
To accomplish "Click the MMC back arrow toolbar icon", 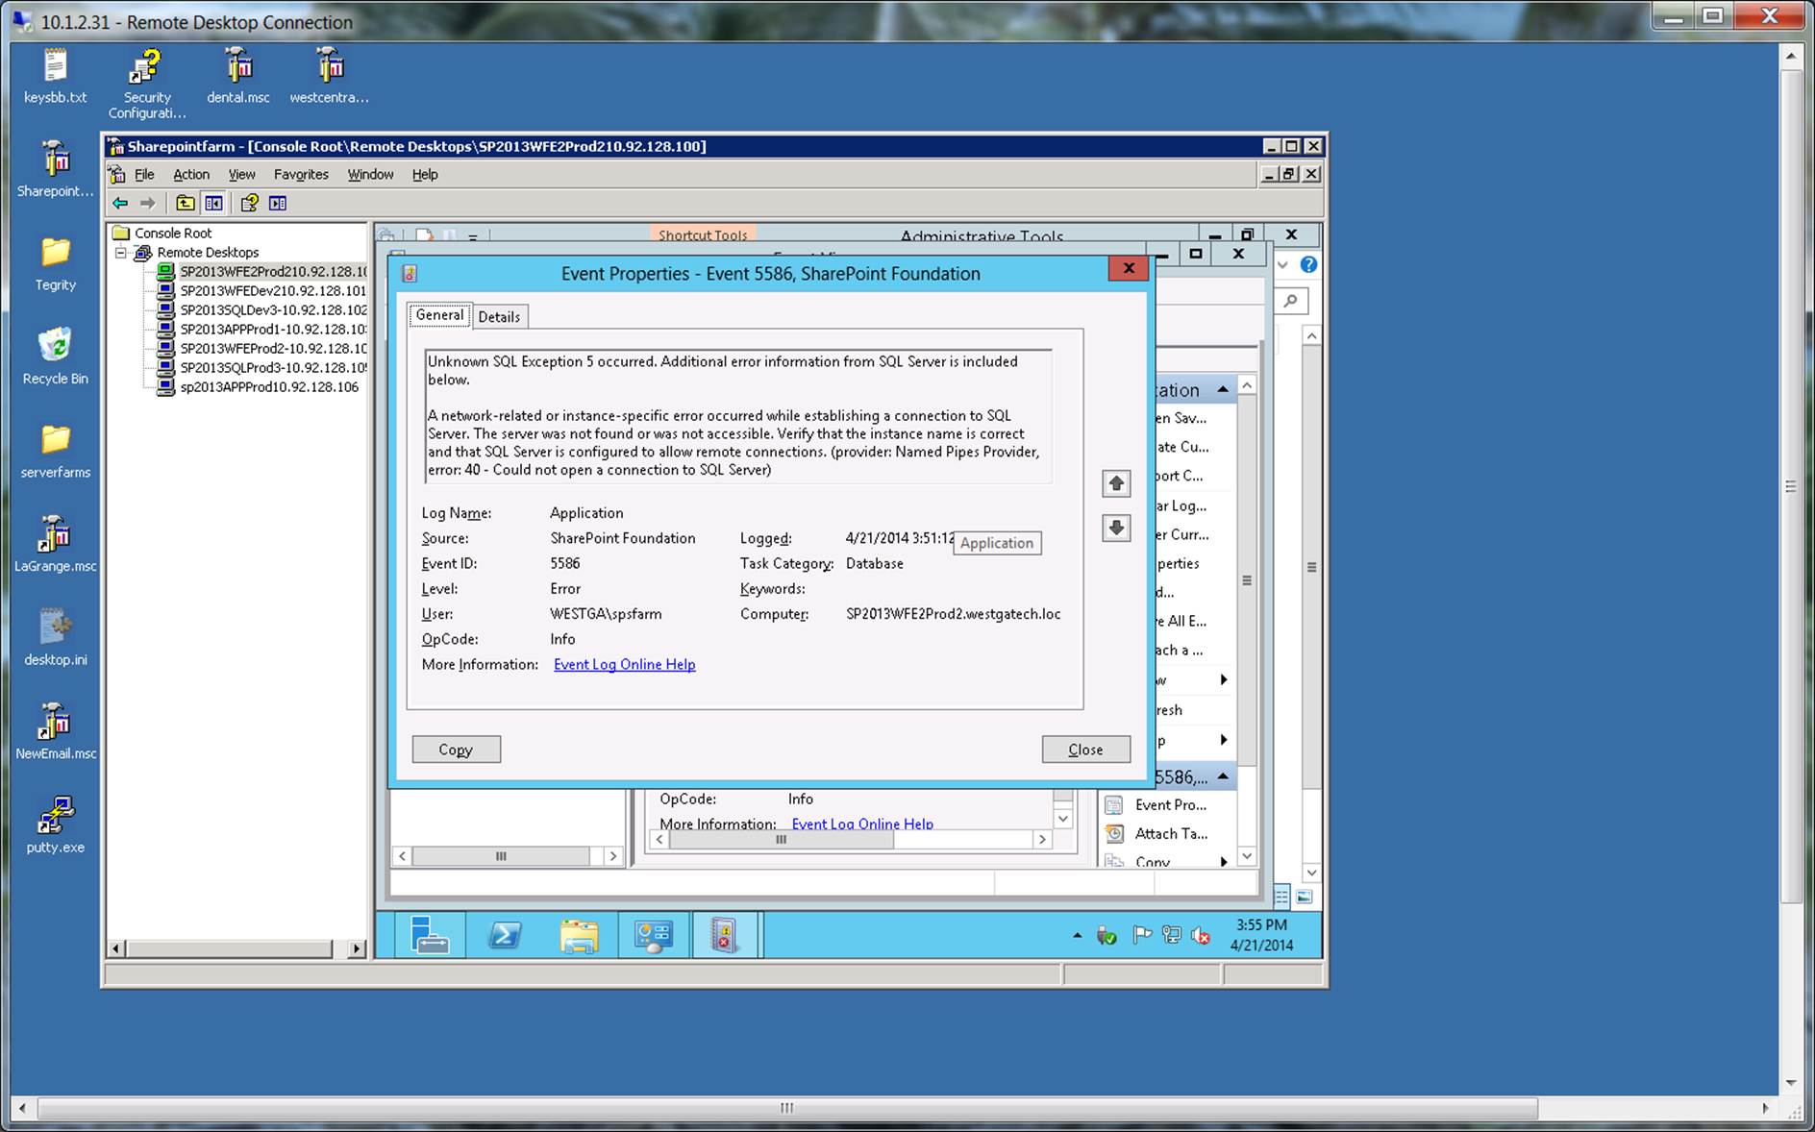I will [120, 203].
